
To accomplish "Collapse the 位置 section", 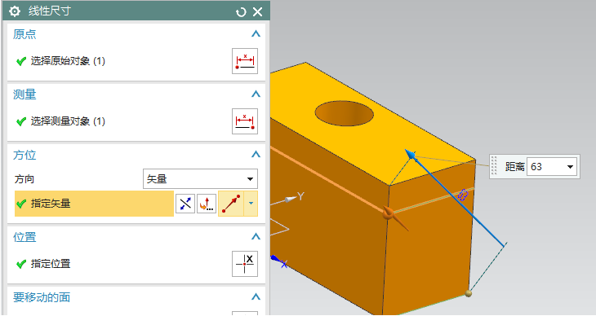I will [256, 237].
